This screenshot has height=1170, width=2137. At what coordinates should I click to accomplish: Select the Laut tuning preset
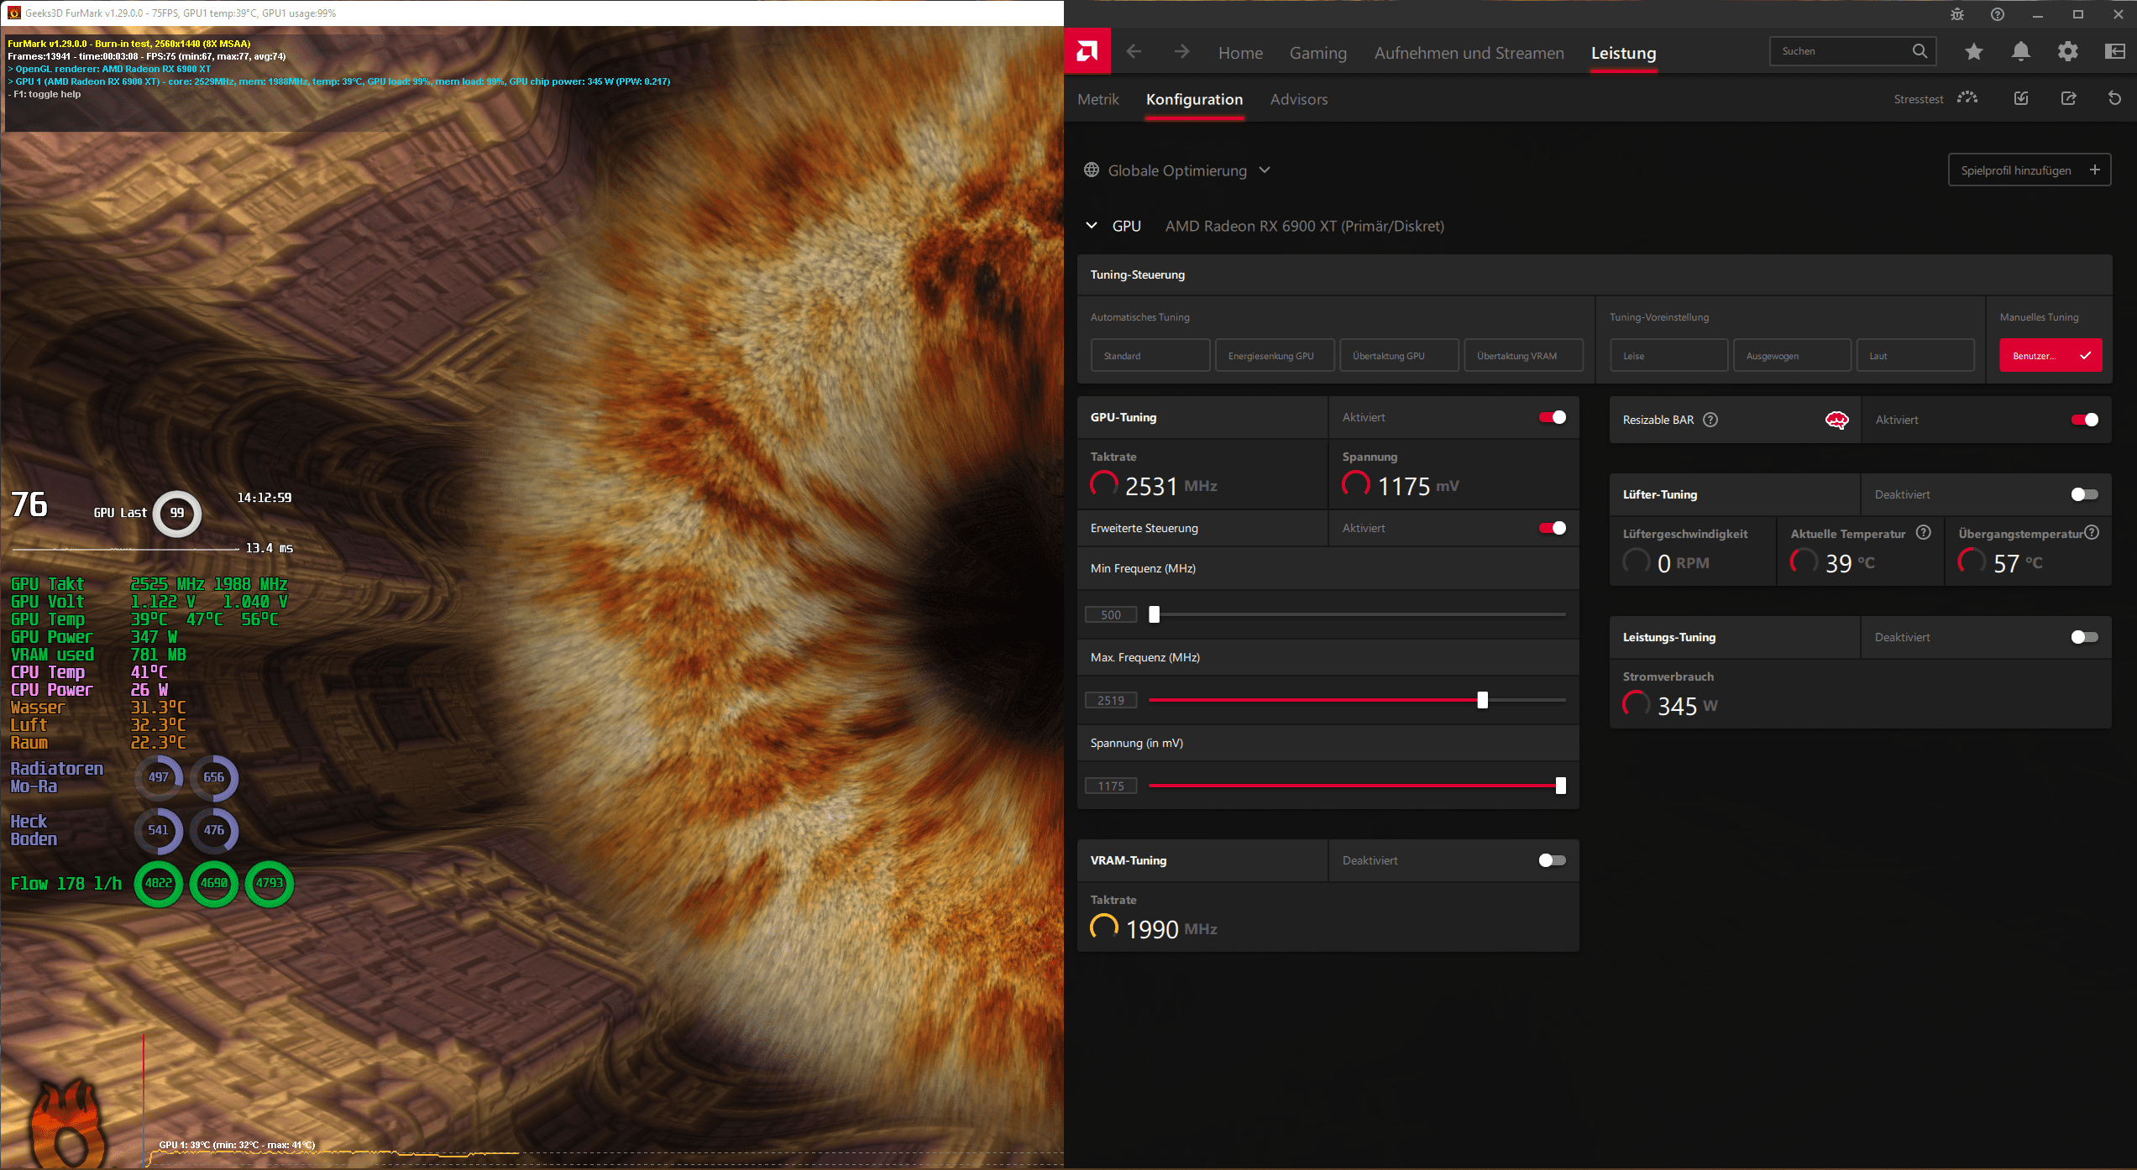(x=1915, y=356)
